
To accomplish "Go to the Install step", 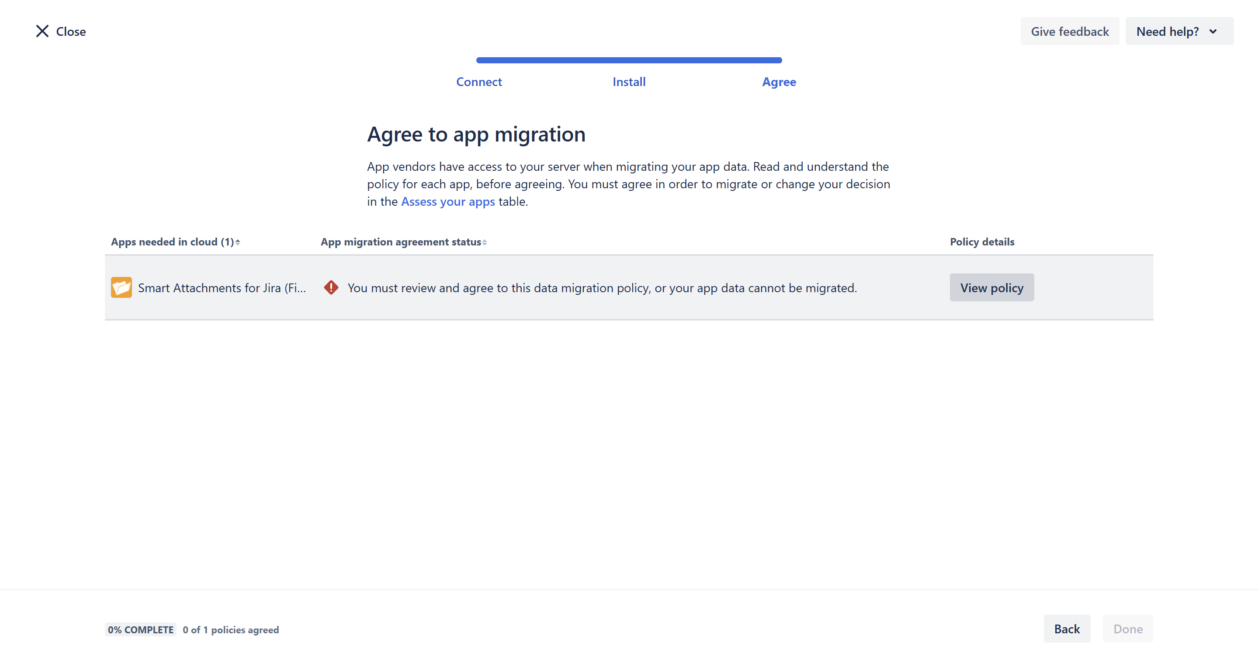I will 629,82.
